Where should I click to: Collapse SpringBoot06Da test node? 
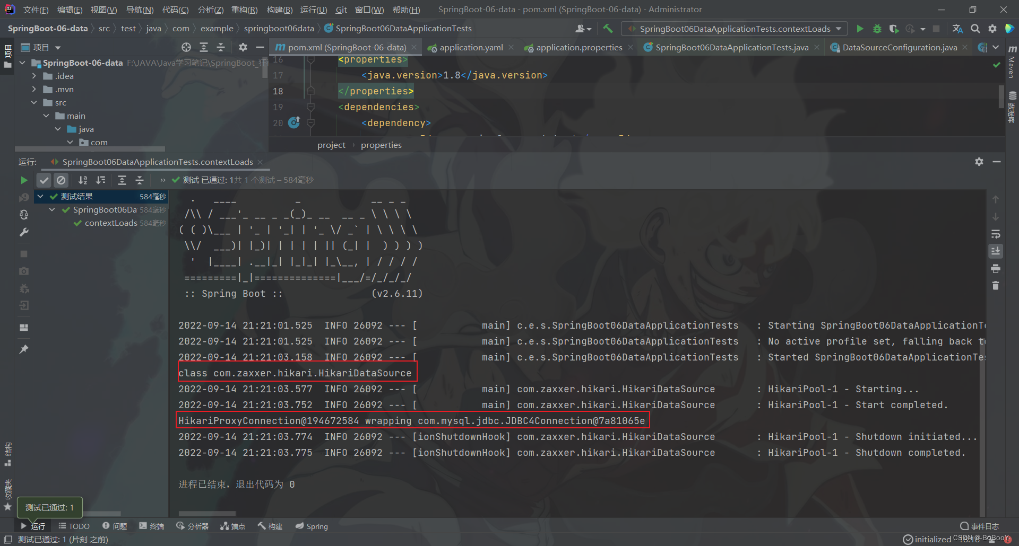click(52, 209)
